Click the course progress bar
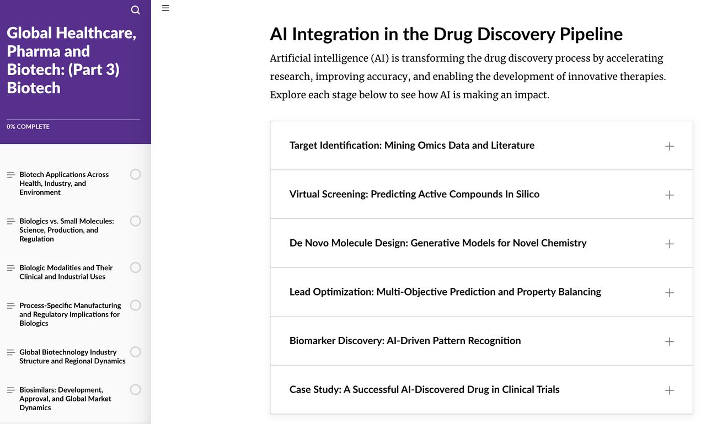706x424 pixels. 73,119
